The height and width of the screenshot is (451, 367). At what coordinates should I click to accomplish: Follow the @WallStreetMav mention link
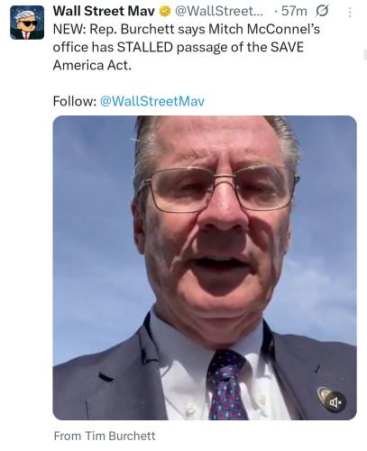152,101
